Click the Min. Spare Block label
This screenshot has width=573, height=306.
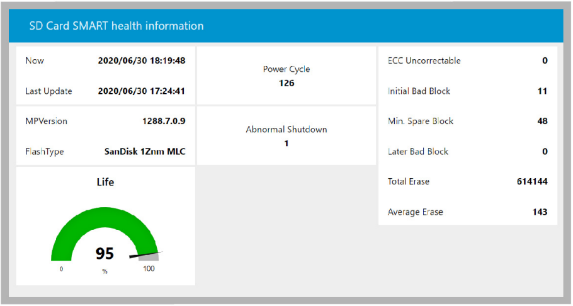point(420,122)
